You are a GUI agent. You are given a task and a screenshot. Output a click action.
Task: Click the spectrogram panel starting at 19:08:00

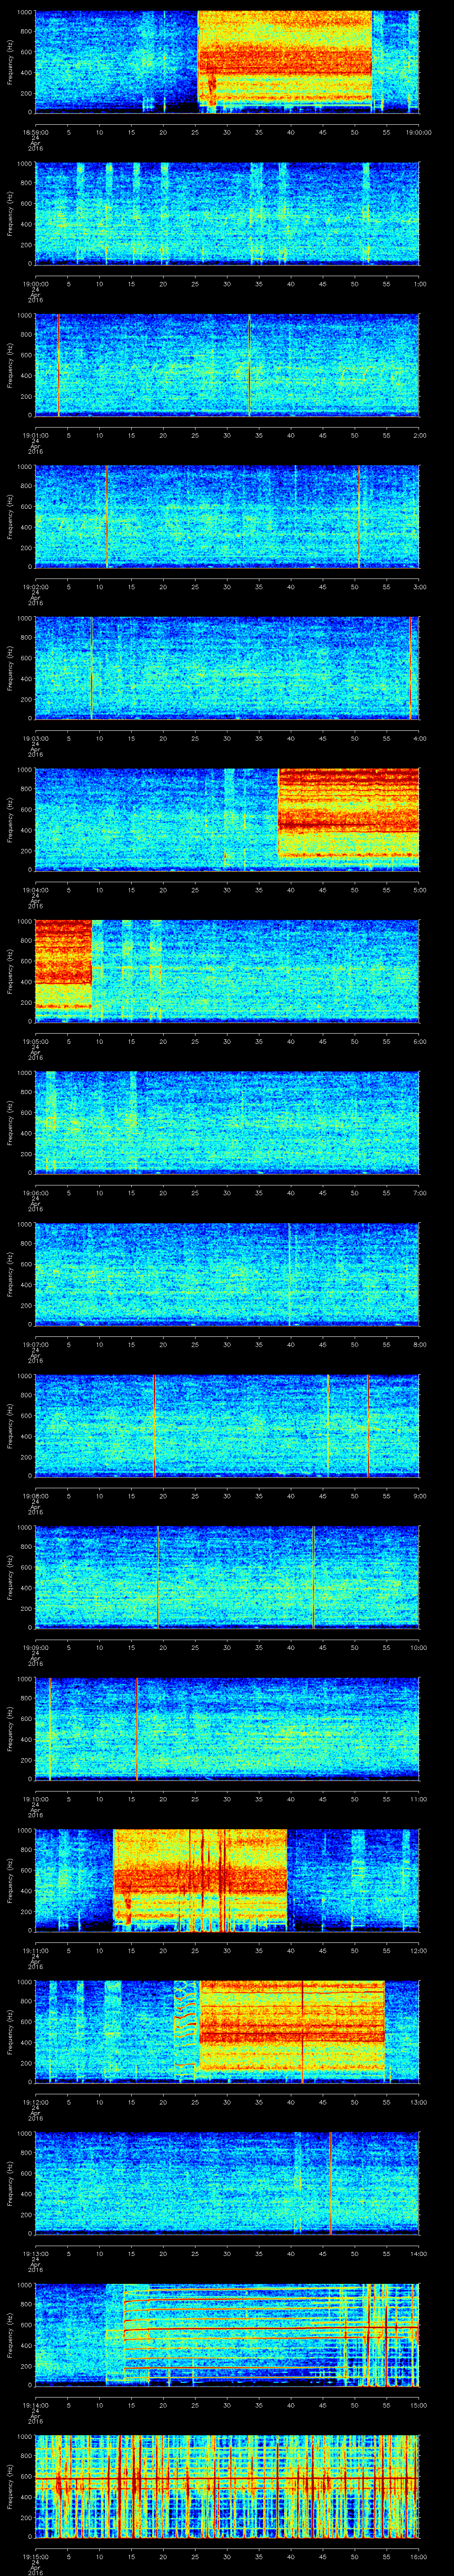tap(227, 1425)
